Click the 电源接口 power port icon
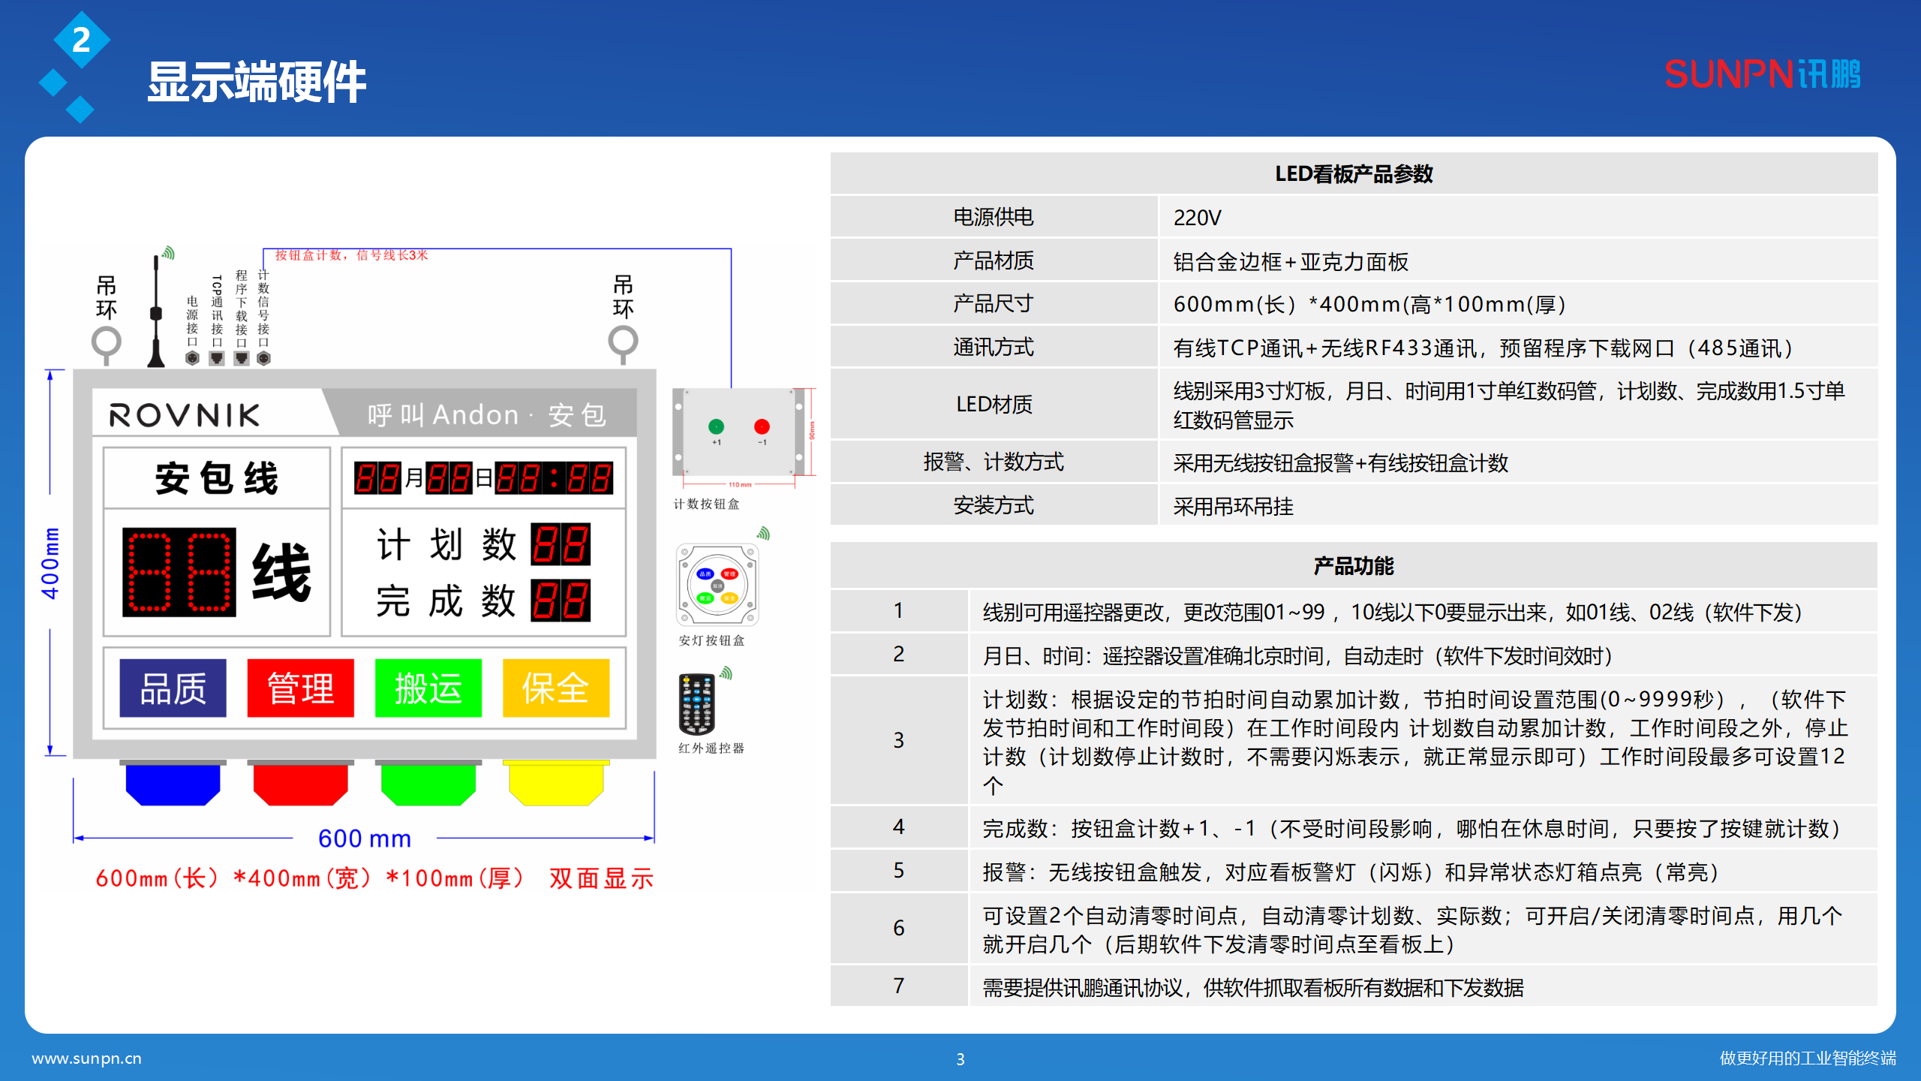 [192, 360]
